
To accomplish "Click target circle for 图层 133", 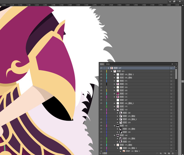I will [x=171, y=142].
